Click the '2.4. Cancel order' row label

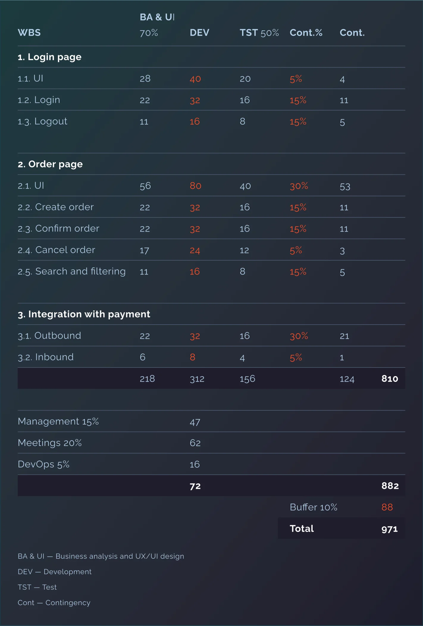56,250
